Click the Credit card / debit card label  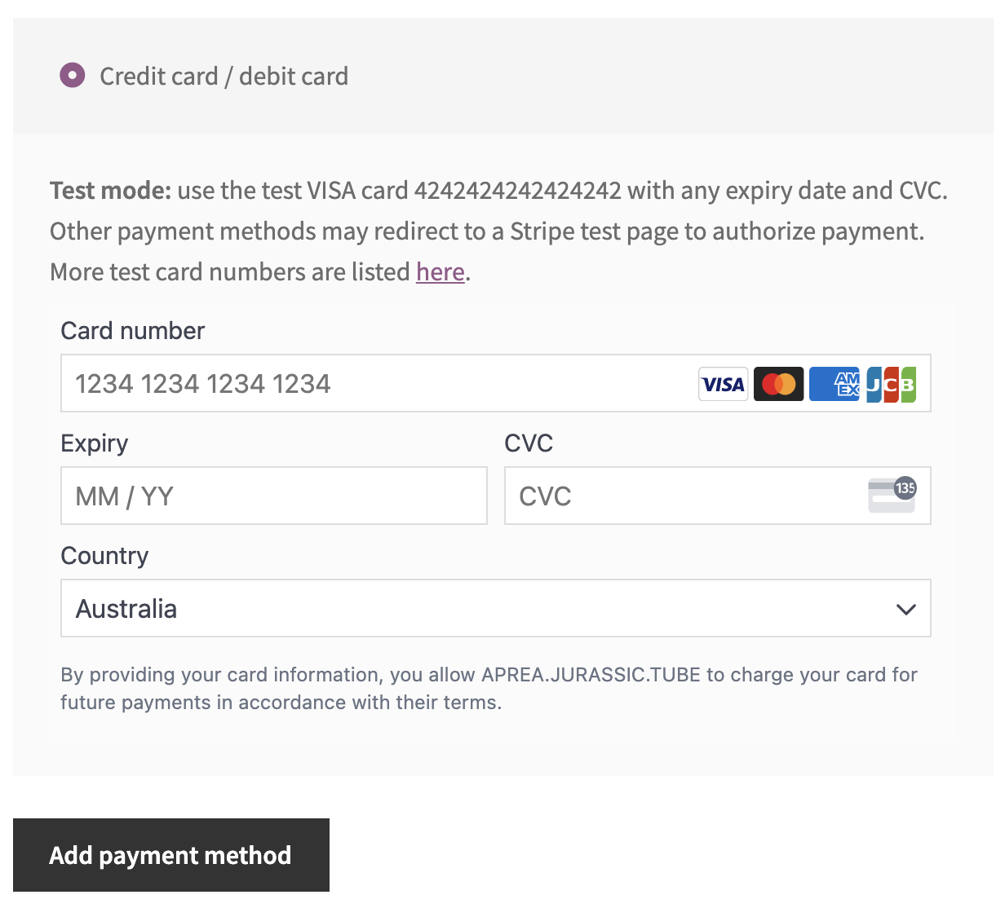click(224, 77)
